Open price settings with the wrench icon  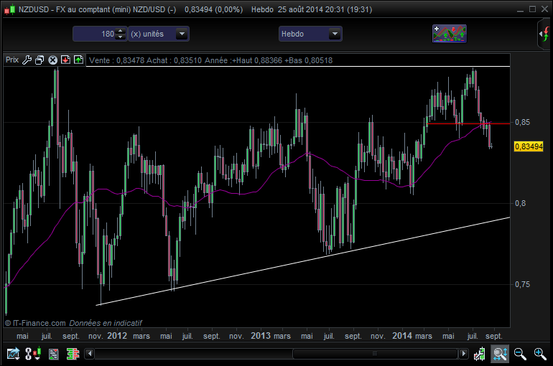(x=27, y=60)
